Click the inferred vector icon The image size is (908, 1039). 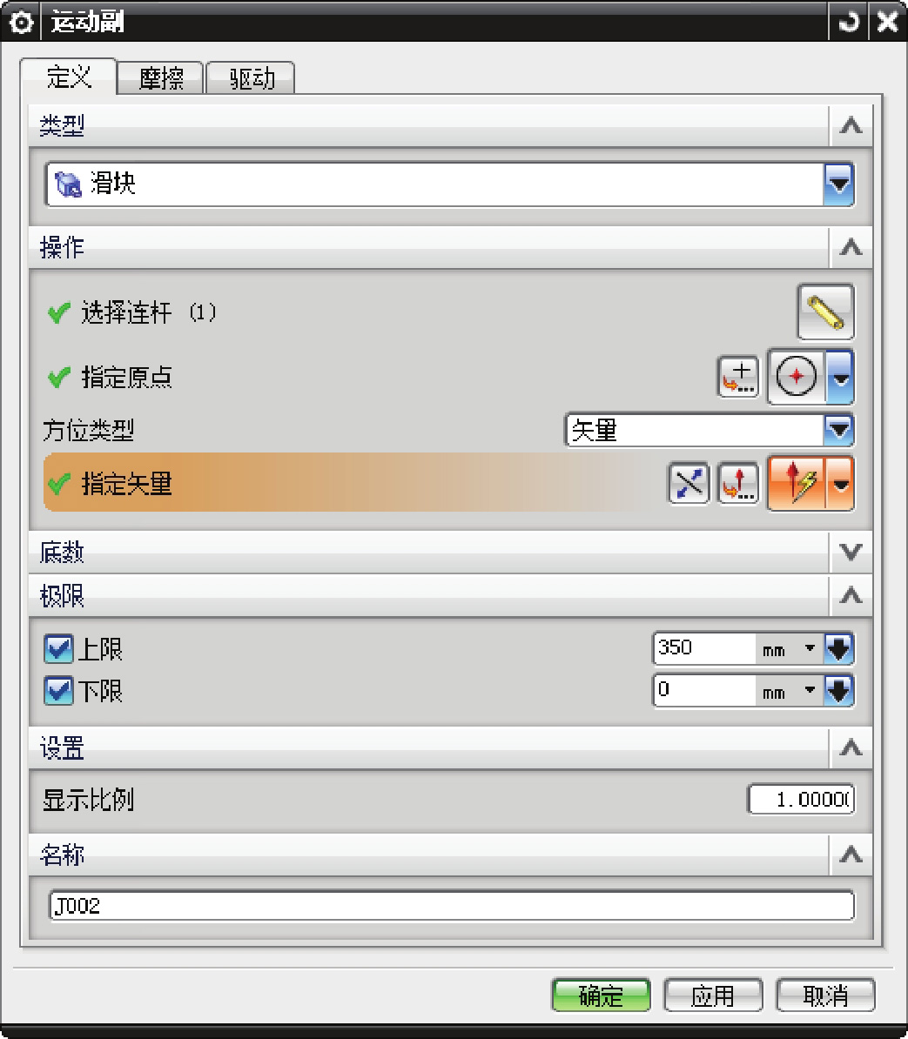tap(796, 483)
